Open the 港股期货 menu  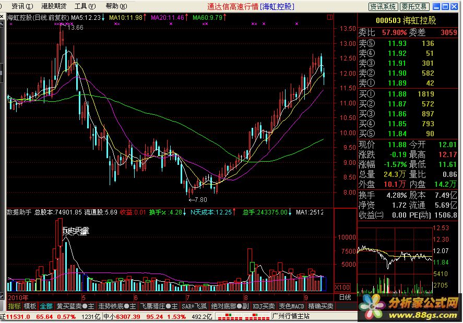(x=54, y=6)
